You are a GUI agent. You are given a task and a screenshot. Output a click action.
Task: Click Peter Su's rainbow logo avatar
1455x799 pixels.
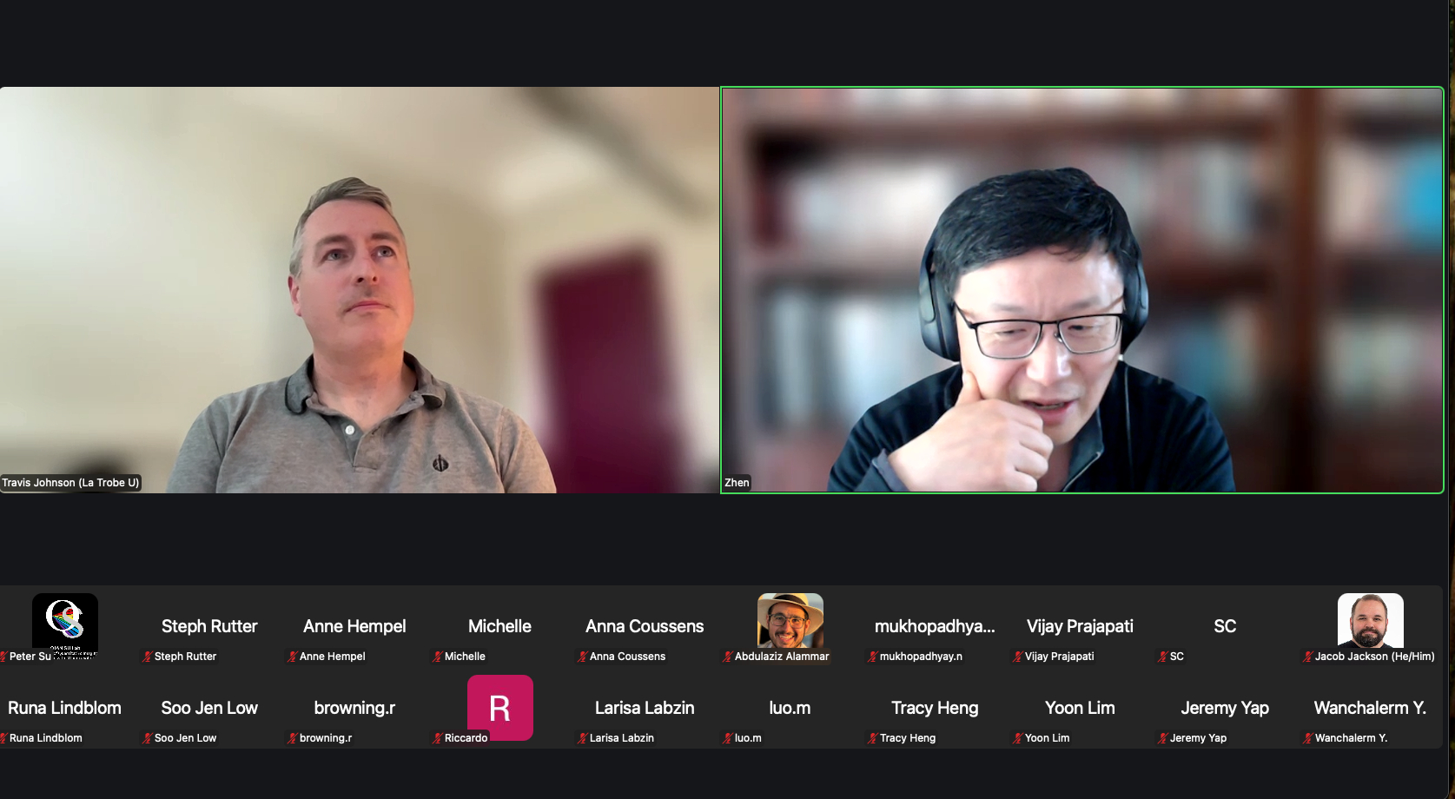[65, 622]
